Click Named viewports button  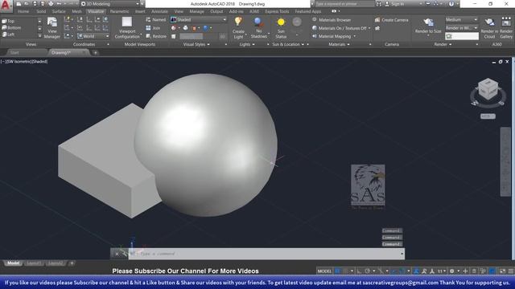tap(156, 19)
